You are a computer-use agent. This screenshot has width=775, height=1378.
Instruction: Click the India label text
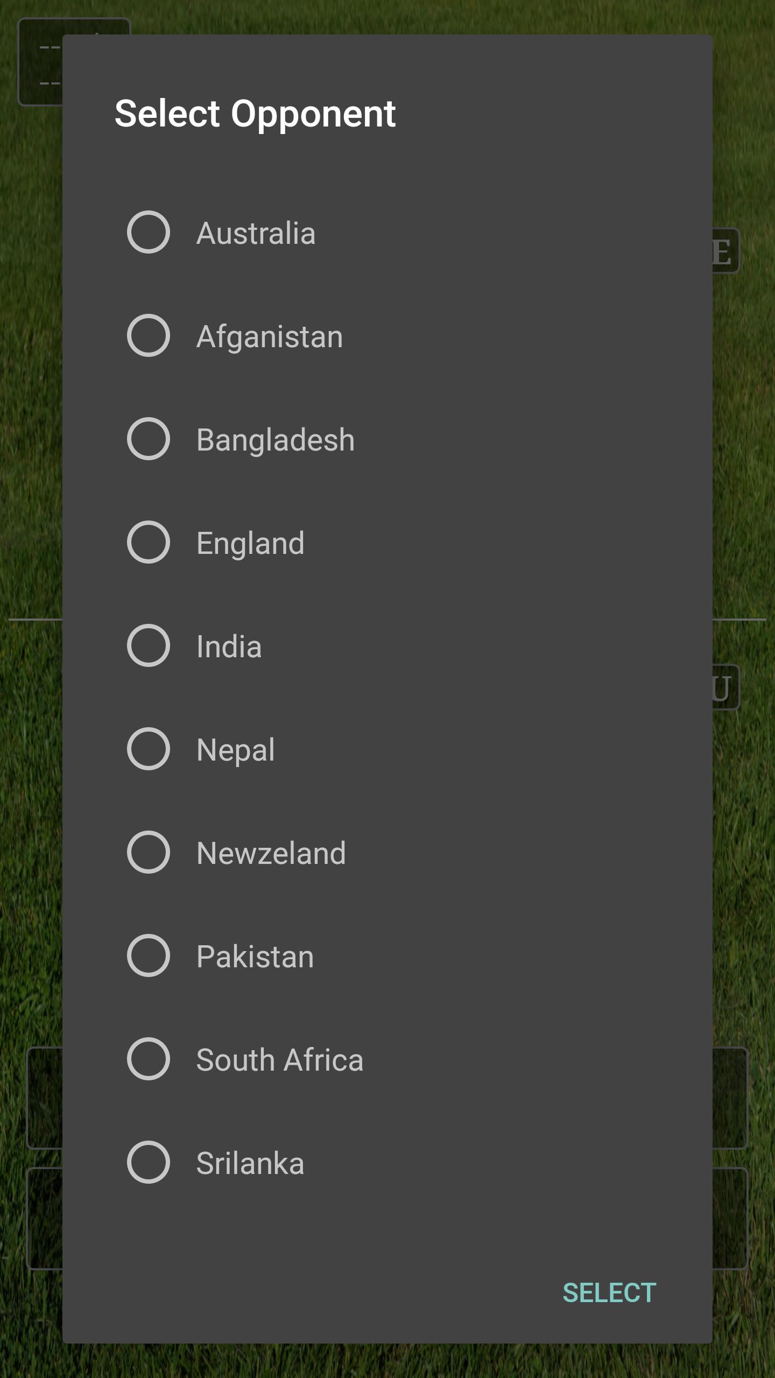coord(228,645)
